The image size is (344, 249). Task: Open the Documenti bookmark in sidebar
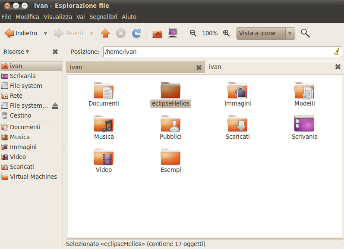(31, 127)
